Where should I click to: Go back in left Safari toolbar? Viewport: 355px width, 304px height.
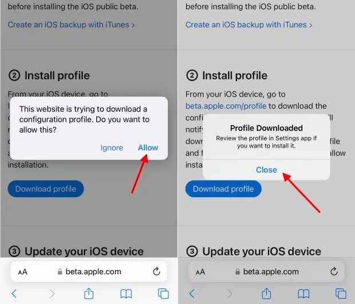coord(14,294)
